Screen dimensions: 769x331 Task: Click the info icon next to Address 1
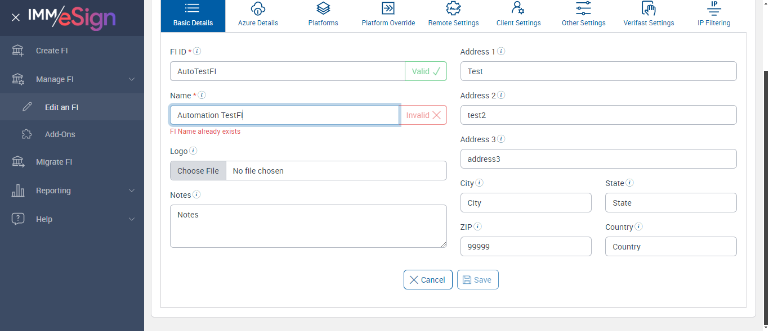pos(501,51)
